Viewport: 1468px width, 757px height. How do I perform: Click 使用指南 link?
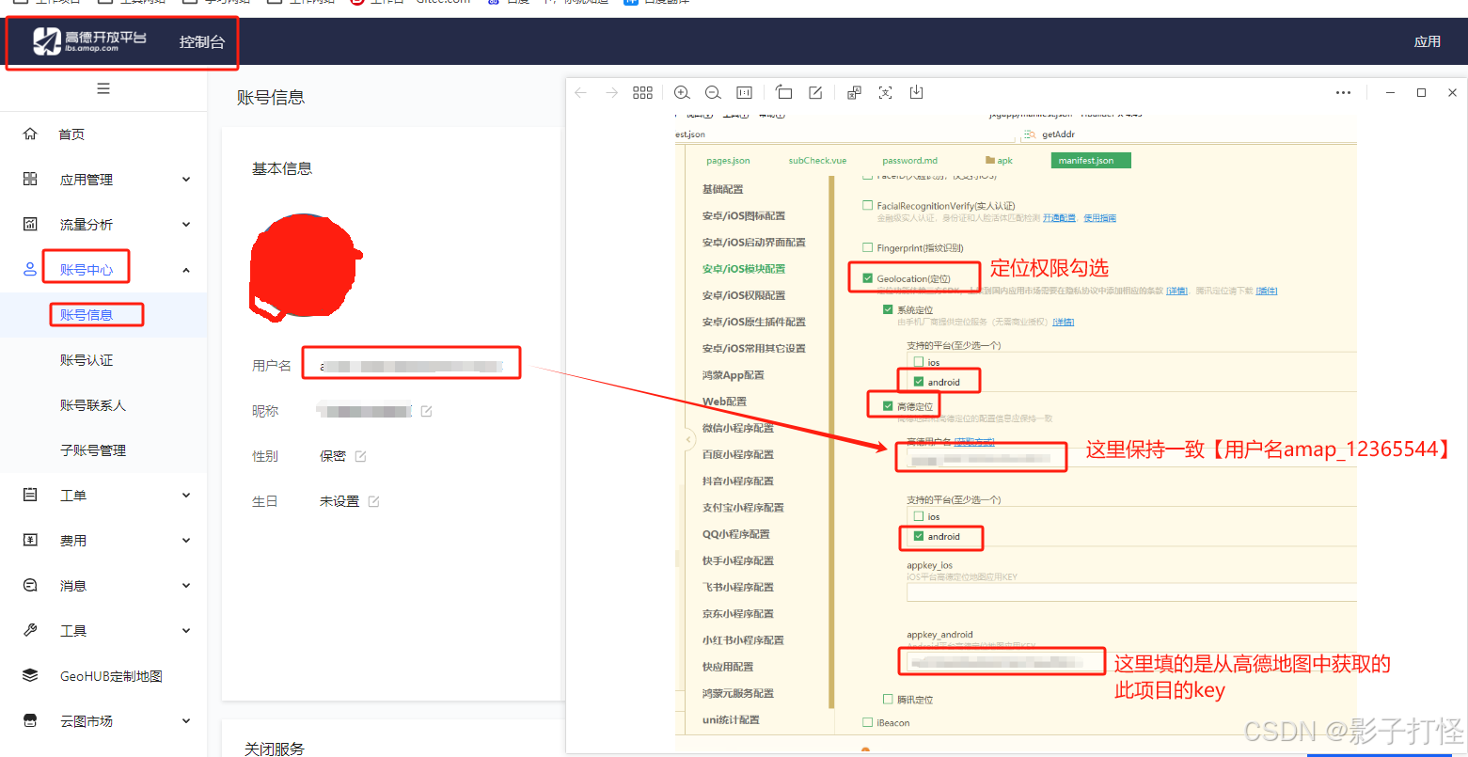tap(1099, 218)
